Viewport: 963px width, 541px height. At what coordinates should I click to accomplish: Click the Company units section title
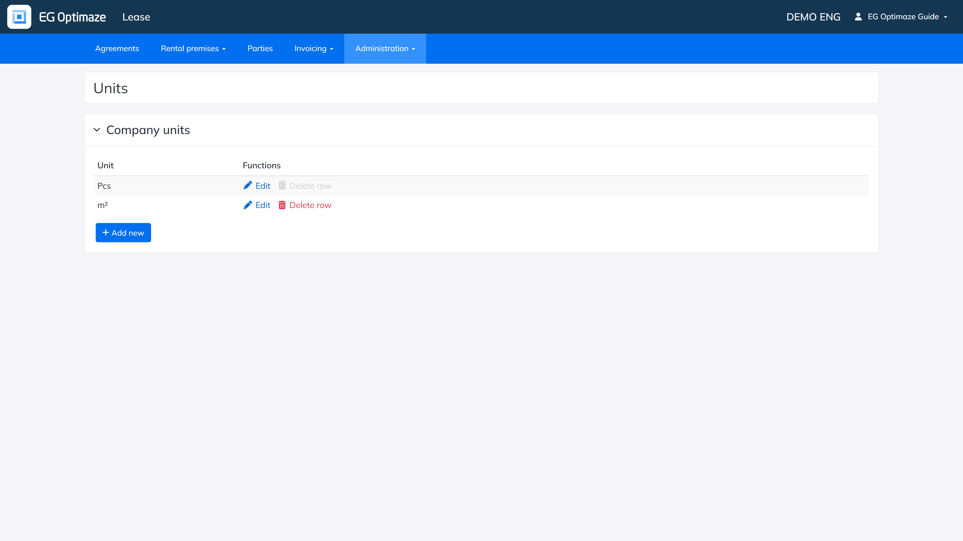148,130
